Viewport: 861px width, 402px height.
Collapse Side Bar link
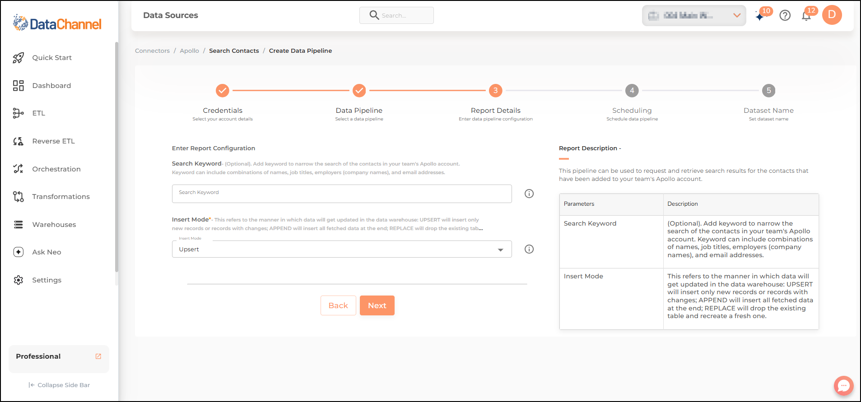coord(59,385)
